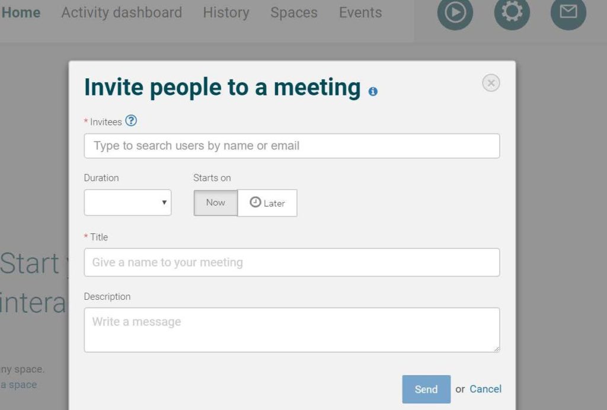The height and width of the screenshot is (410, 607).
Task: Cancel the meeting invitation
Action: pyautogui.click(x=485, y=389)
